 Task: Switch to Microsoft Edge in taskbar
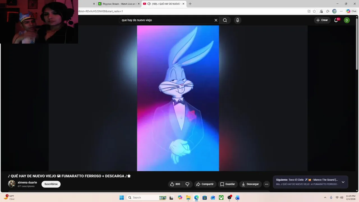click(196, 198)
